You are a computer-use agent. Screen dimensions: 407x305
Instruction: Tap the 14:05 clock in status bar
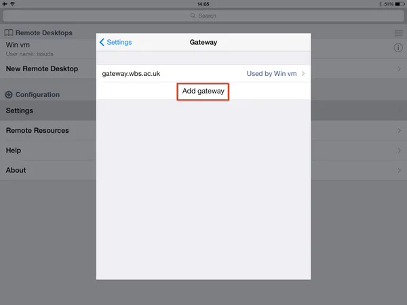203,4
